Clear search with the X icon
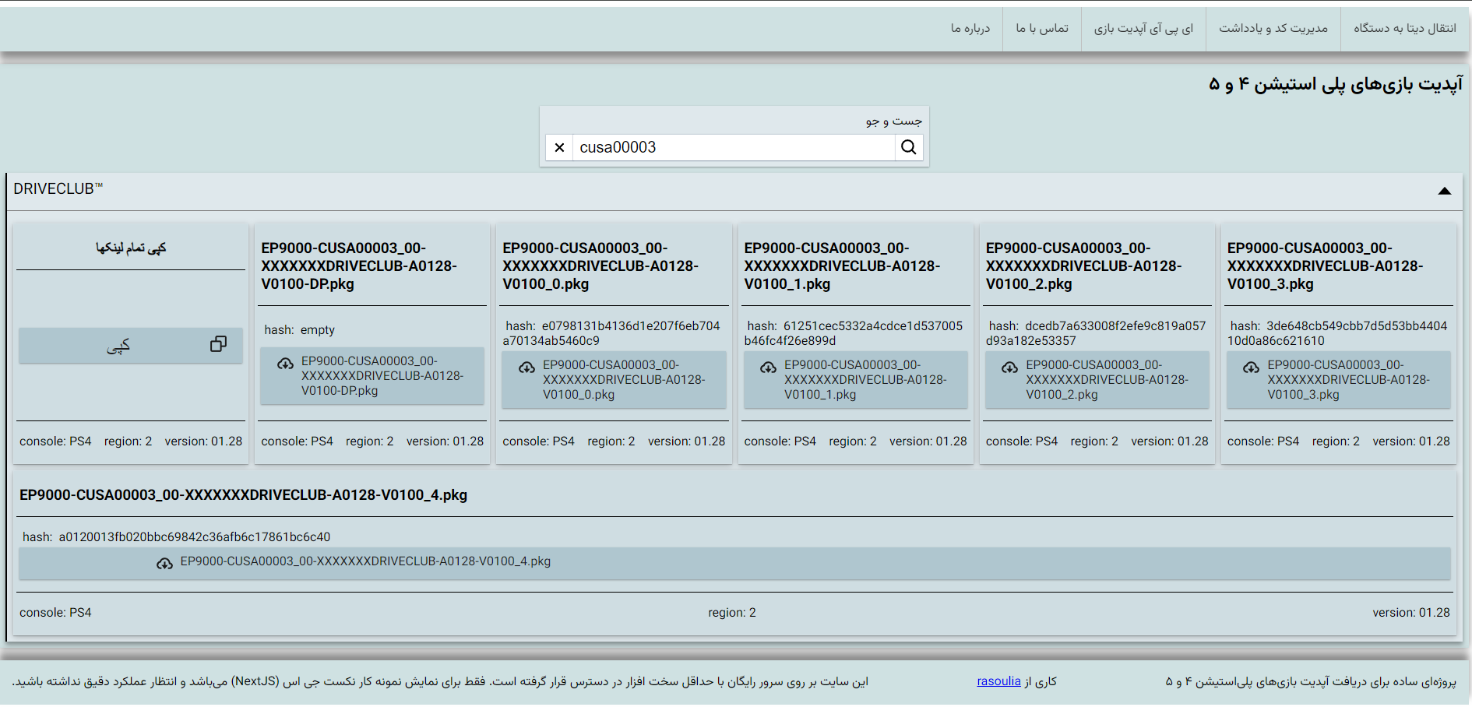This screenshot has width=1472, height=707. (559, 147)
